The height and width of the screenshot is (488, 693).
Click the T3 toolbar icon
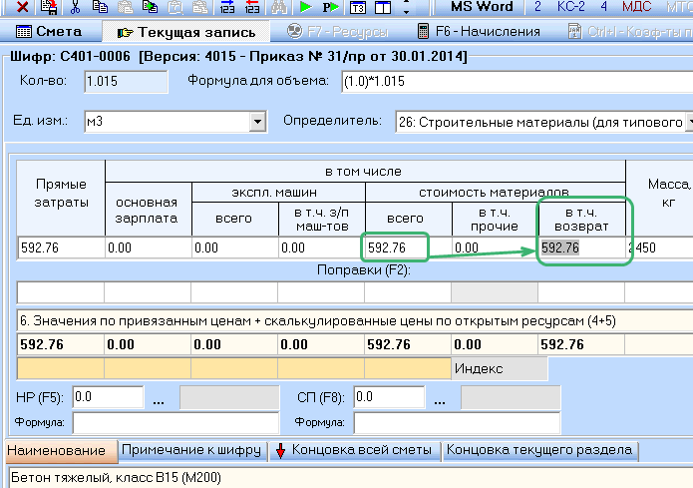point(358,7)
